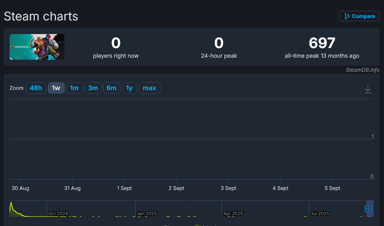Click the '24-hour peak' label

[219, 56]
